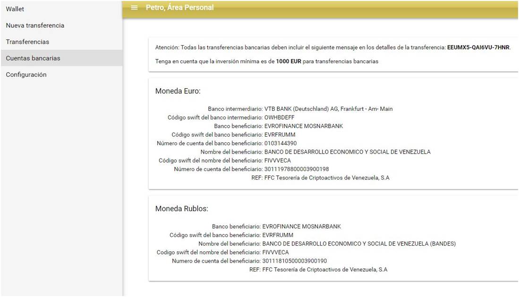Open Configuración from the sidebar
The image size is (519, 297).
26,75
